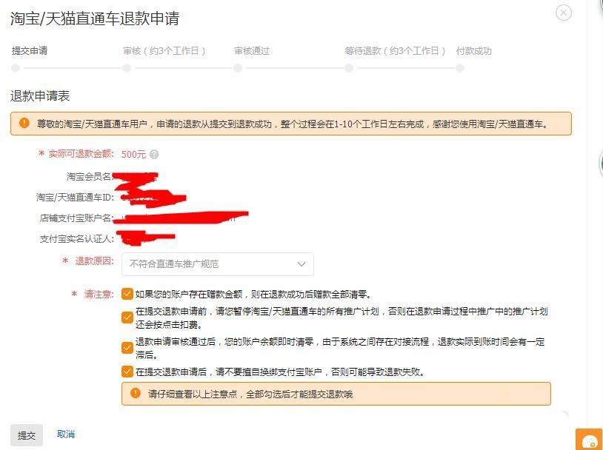Uncheck the 赠款全部清零 notice checkbox

coord(127,294)
